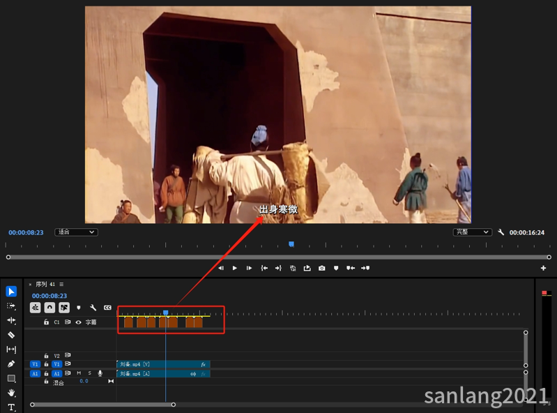This screenshot has width=557, height=413.
Task: Add marker in timeline panel
Action: point(79,308)
